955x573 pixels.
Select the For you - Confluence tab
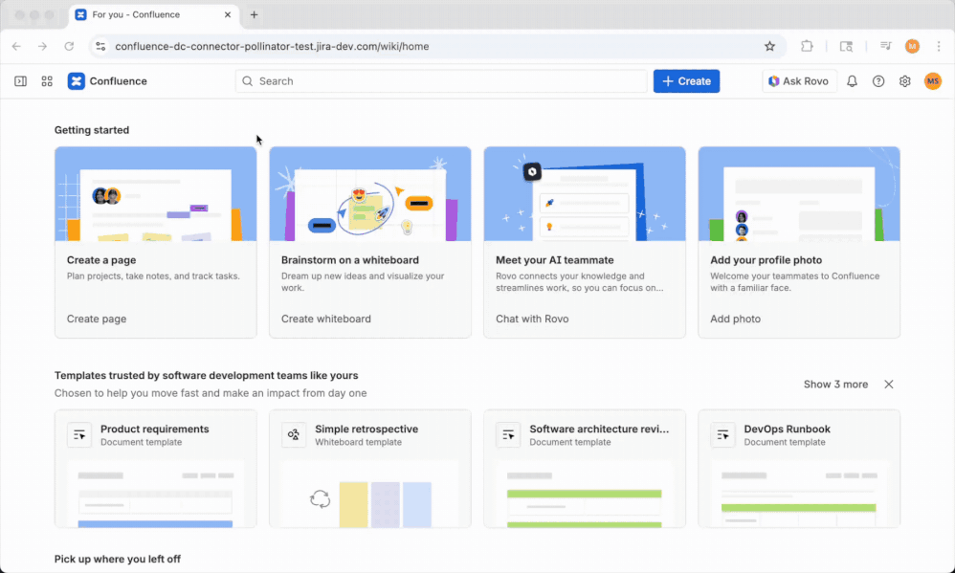[x=154, y=14]
